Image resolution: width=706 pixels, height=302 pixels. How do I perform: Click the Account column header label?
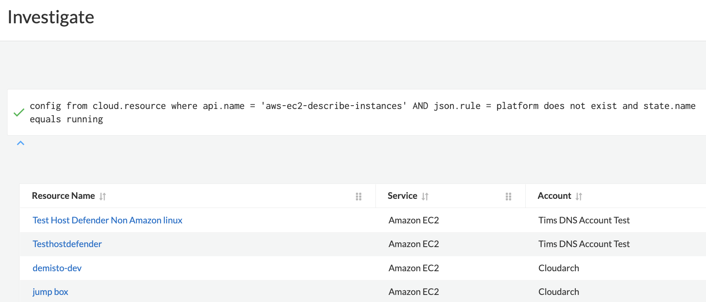pyautogui.click(x=554, y=196)
